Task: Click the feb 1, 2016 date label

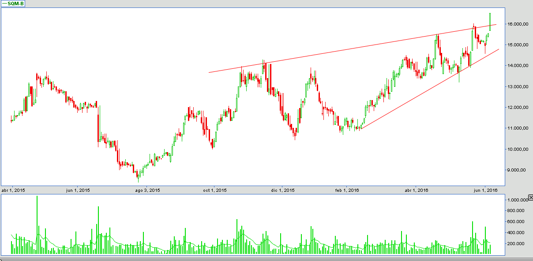Action: pos(347,190)
